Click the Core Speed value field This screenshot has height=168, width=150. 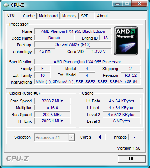[52, 101]
